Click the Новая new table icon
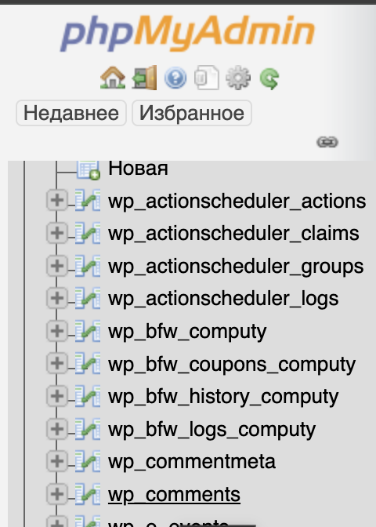The image size is (376, 527). coord(89,169)
